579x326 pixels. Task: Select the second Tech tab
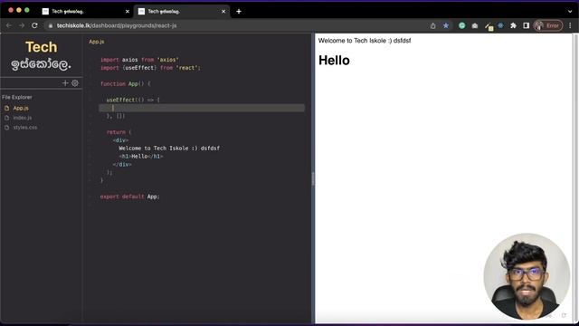click(182, 12)
